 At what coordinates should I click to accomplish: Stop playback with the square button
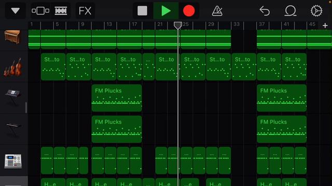tap(142, 10)
